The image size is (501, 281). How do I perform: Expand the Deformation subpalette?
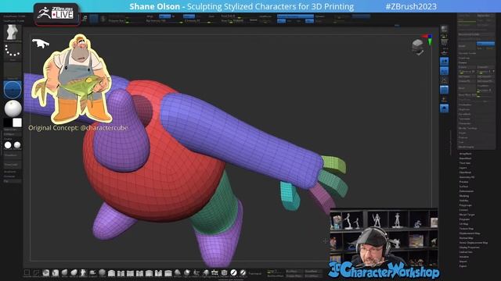467,191
